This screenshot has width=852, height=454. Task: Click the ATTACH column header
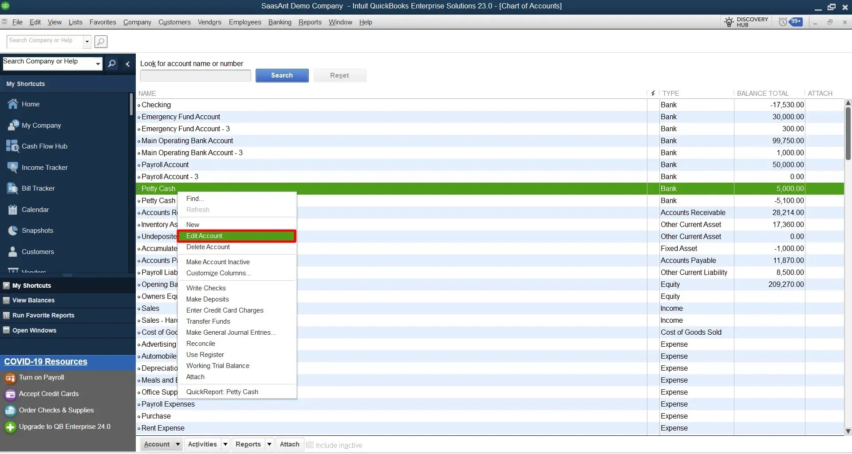click(820, 94)
